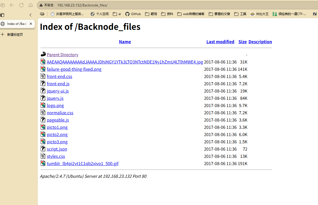Sort the listing by Last modified header
318x205 pixels.
[220, 42]
